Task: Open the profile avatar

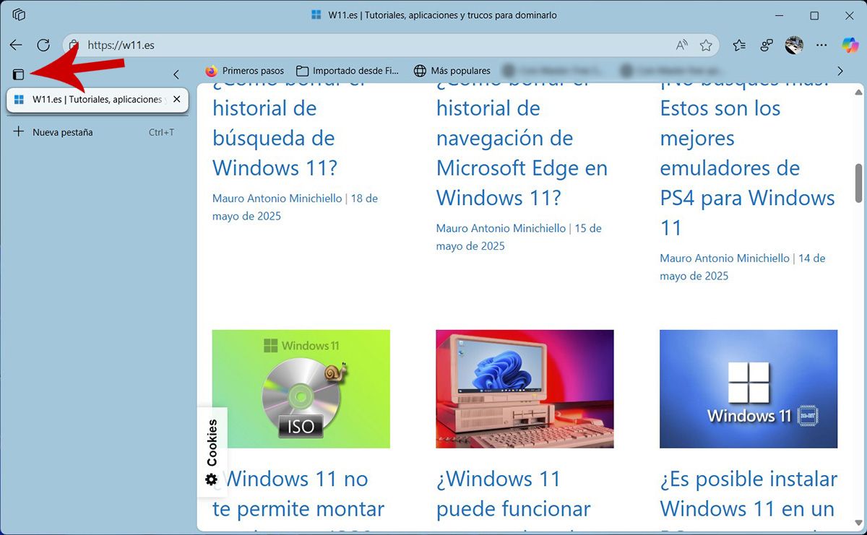Action: pyautogui.click(x=794, y=45)
